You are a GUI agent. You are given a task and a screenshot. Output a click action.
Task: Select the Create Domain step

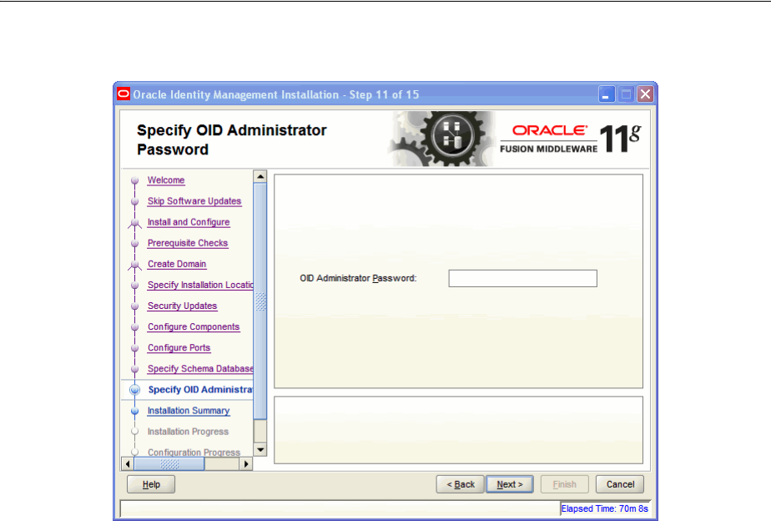177,264
